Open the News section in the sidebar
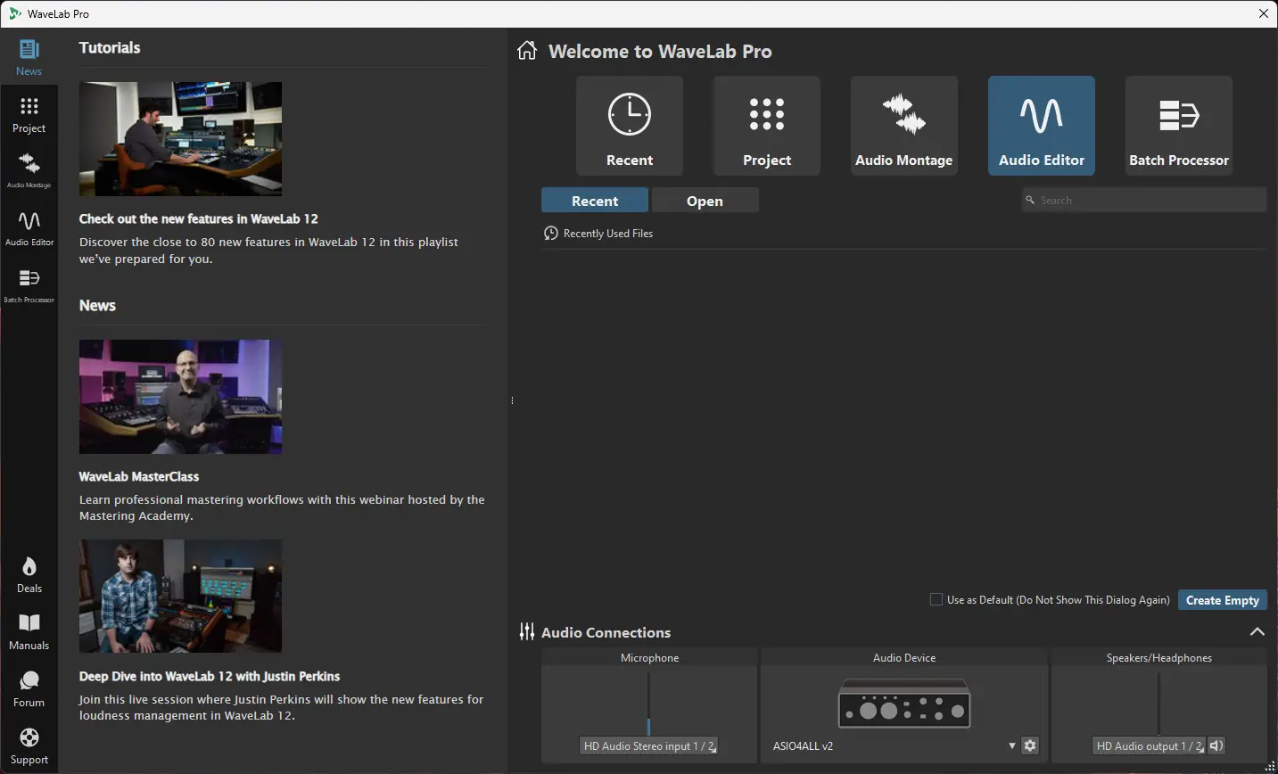Image resolution: width=1278 pixels, height=774 pixels. 29,57
